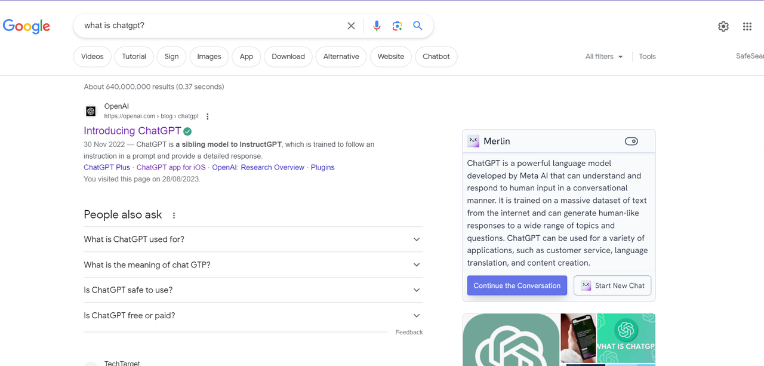Image resolution: width=764 pixels, height=366 pixels.
Task: Click verified badge beside Introducing ChatGPT
Action: (x=187, y=131)
